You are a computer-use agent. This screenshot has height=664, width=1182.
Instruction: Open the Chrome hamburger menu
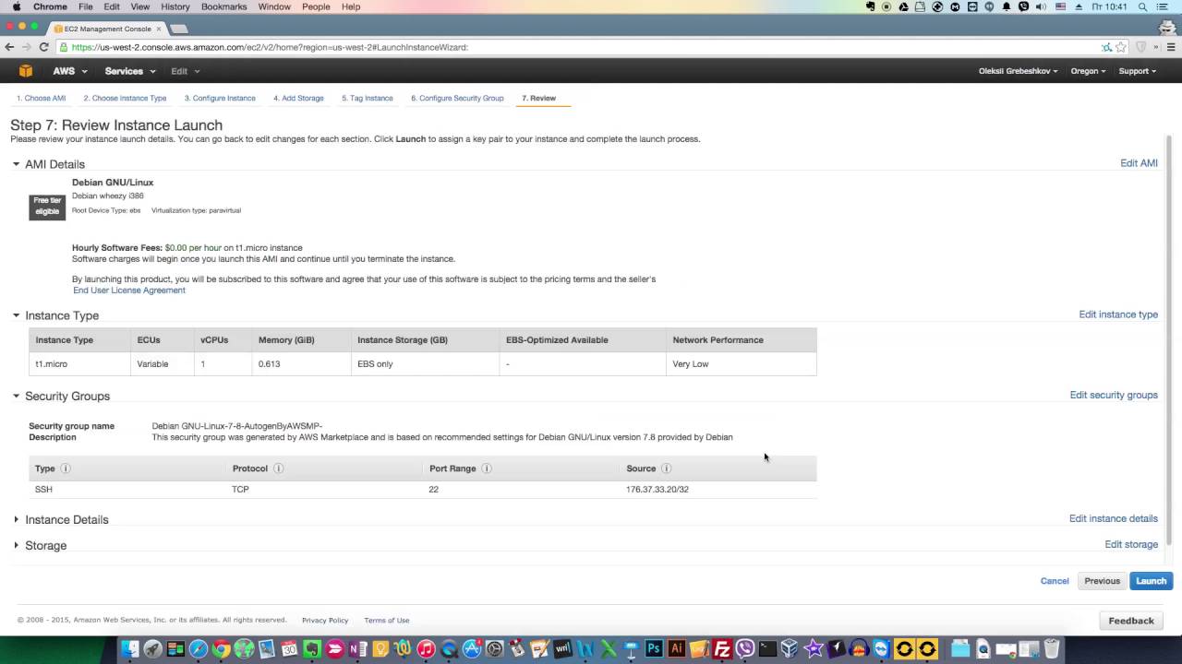tap(1172, 47)
